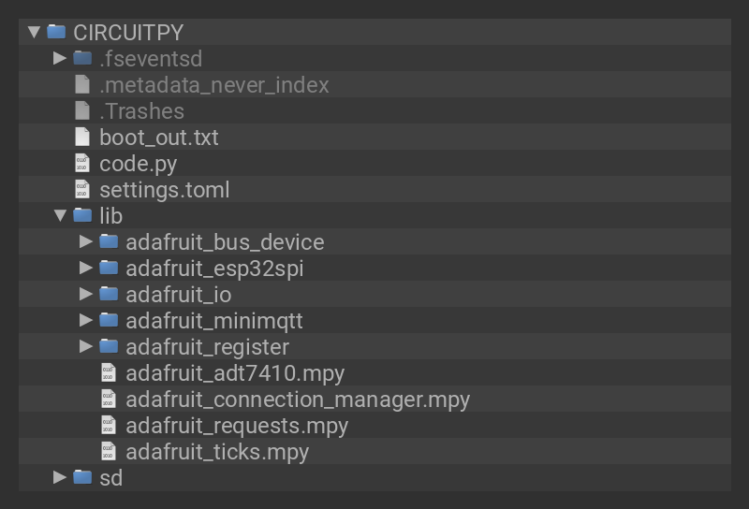Image resolution: width=749 pixels, height=509 pixels.
Task: Select the .metadata_never_index file
Action: click(214, 84)
